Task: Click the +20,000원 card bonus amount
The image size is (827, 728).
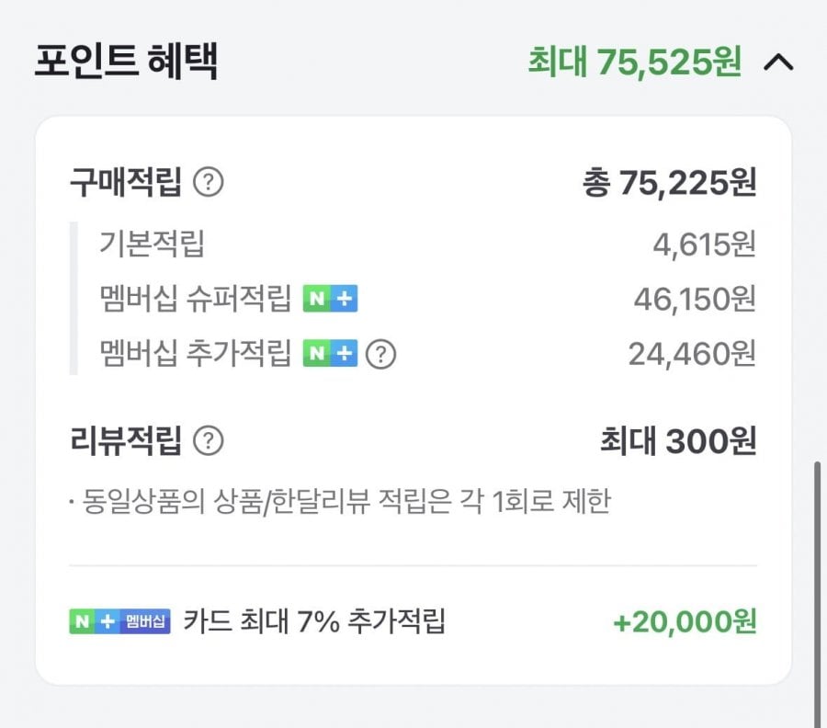Action: (685, 621)
